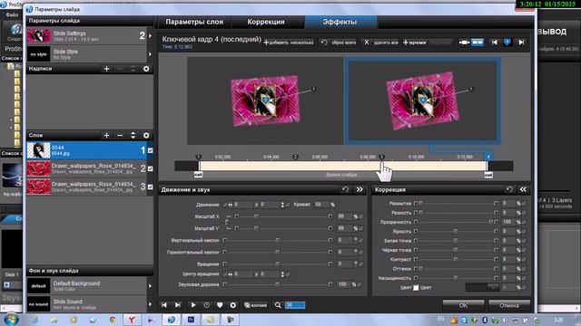Collapse Коррекция panel with double arrow

pos(523,189)
